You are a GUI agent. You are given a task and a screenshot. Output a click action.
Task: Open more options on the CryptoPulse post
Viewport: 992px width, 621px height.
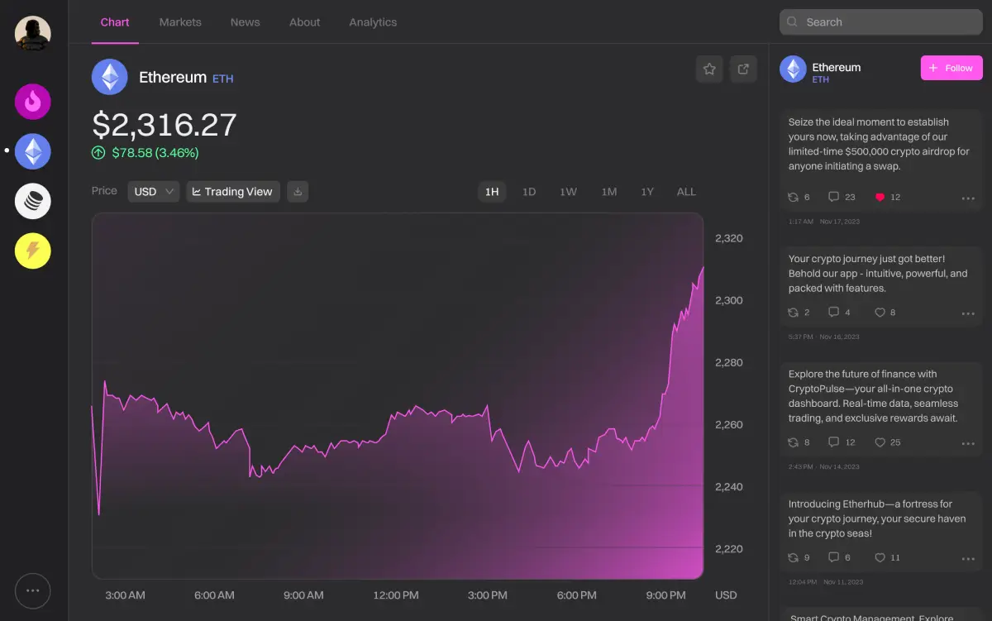968,443
